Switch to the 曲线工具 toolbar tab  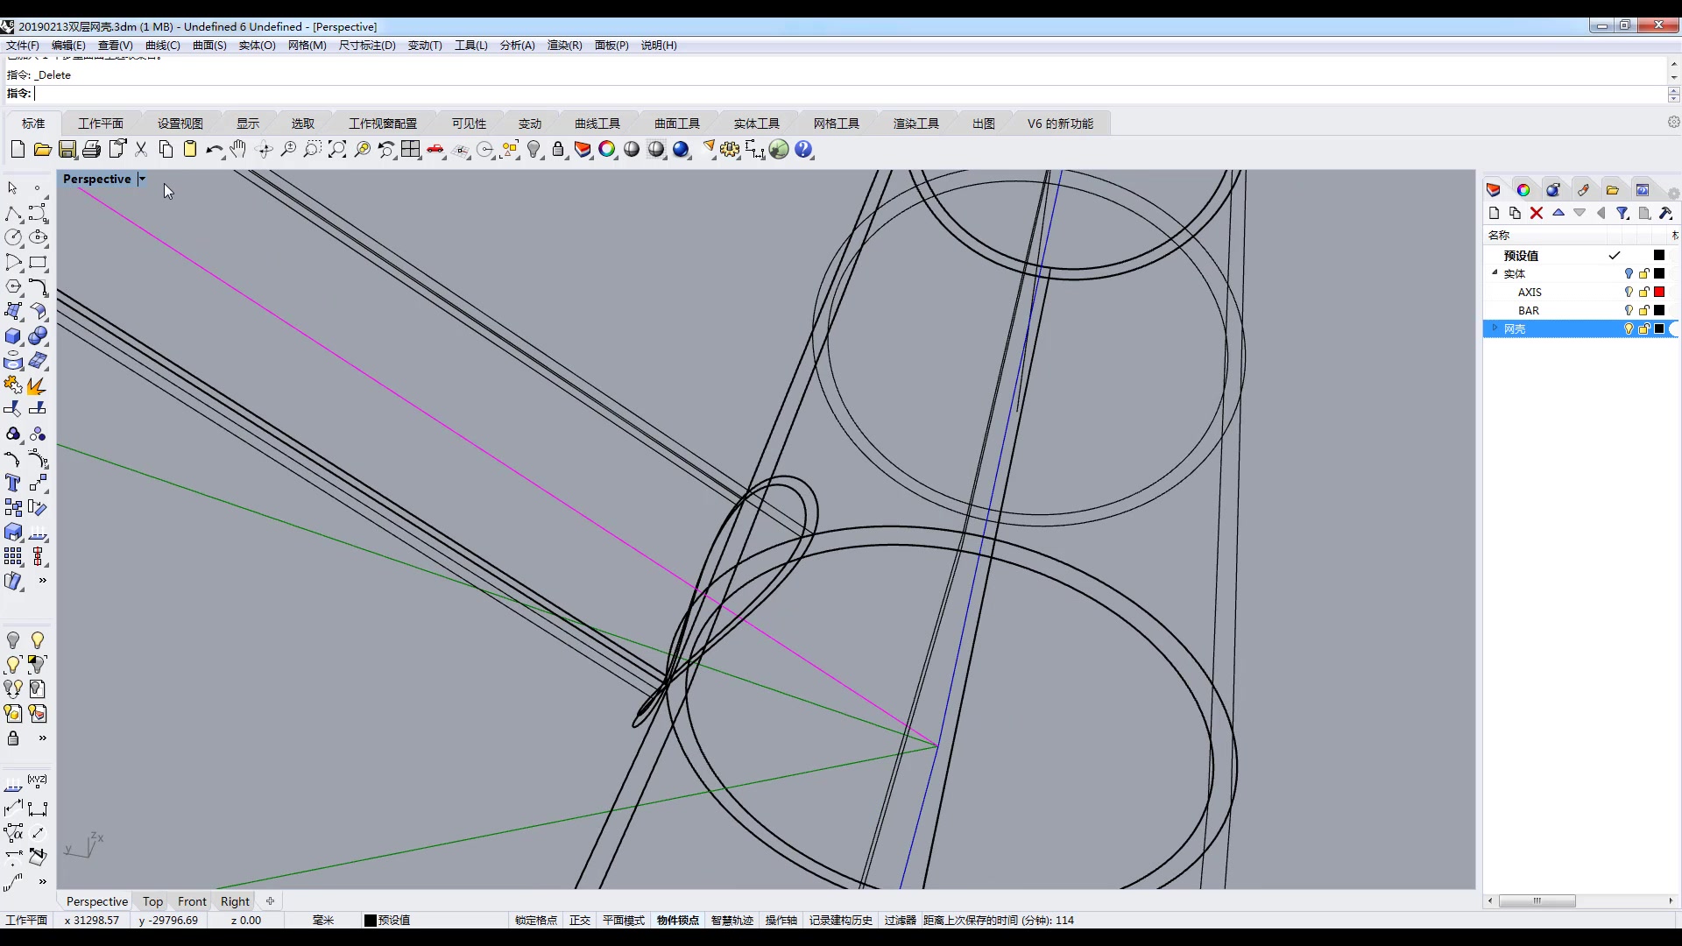(597, 124)
